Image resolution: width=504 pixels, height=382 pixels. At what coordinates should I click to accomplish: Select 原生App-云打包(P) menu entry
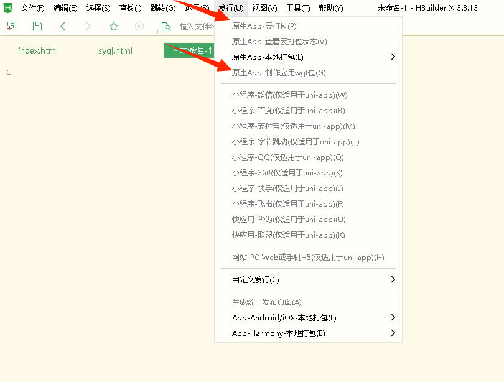[264, 26]
